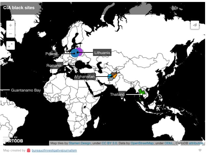This screenshot has width=208, height=155.
Task: Open the CC BY 3.0 license link
Action: (x=109, y=143)
